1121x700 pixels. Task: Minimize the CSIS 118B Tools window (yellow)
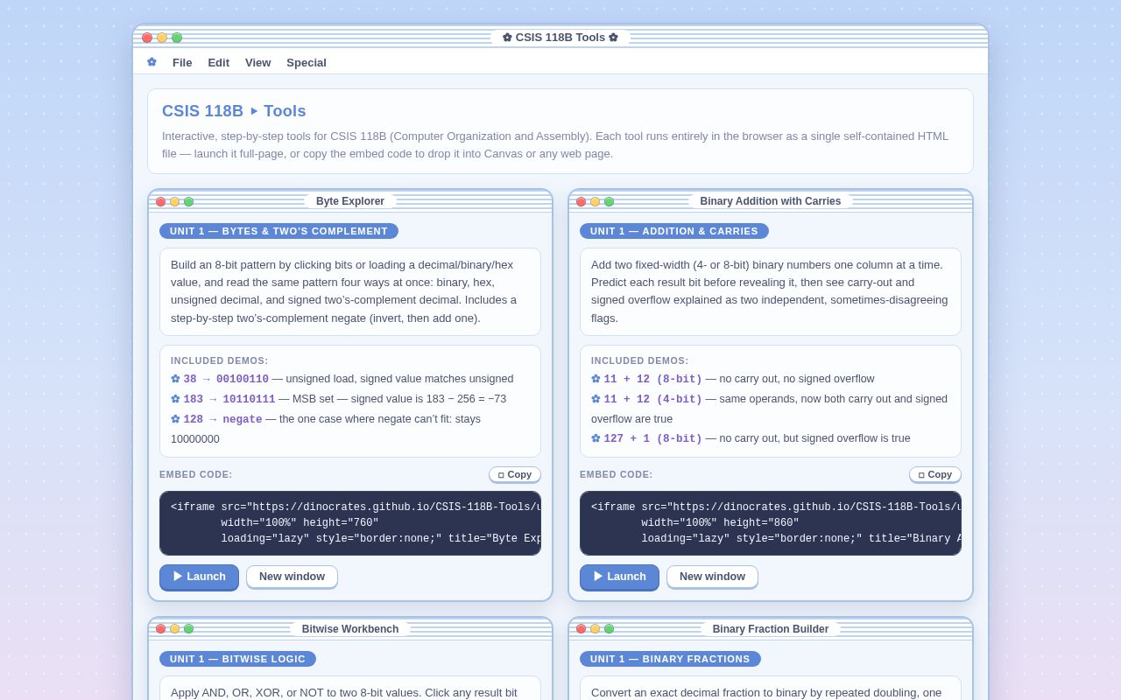coord(162,38)
